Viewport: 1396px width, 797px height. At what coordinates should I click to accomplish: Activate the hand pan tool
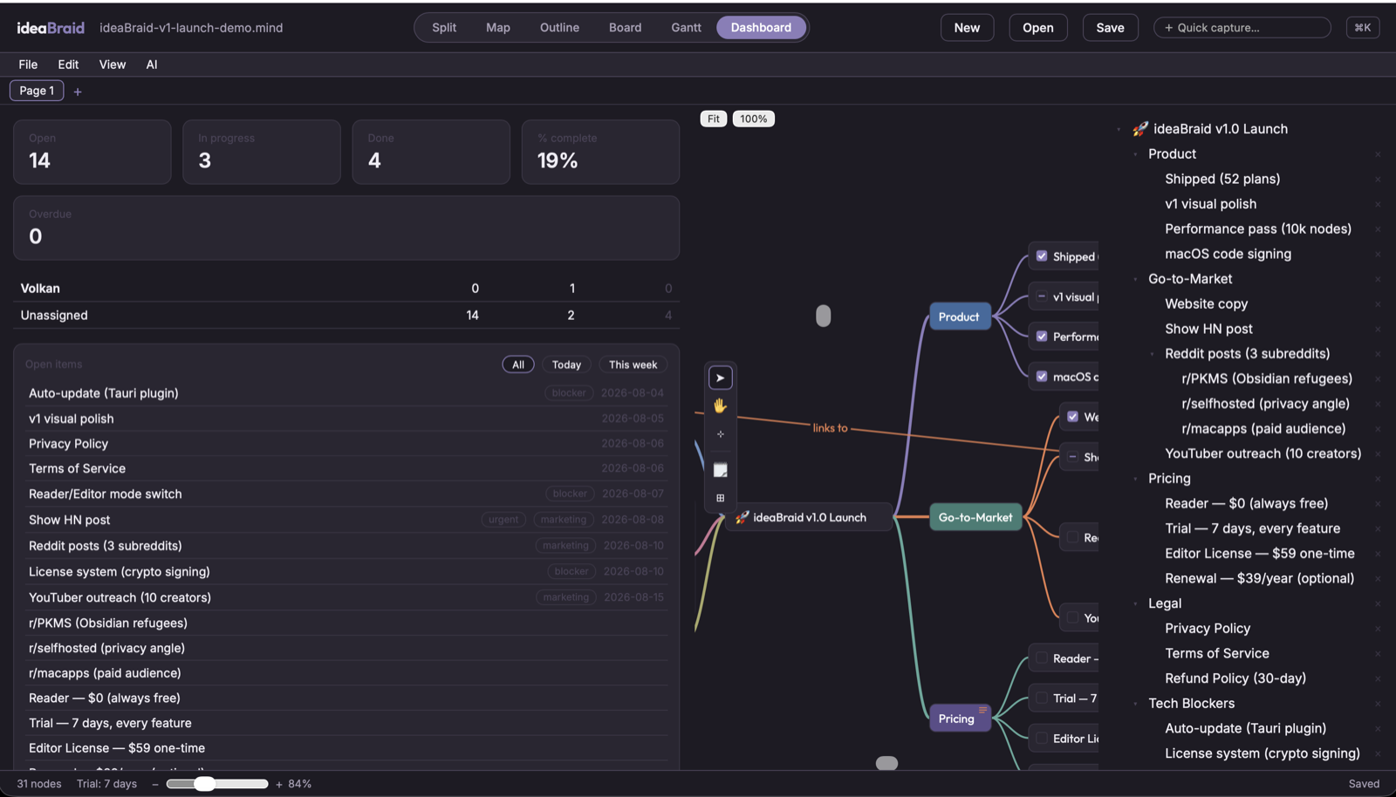720,405
